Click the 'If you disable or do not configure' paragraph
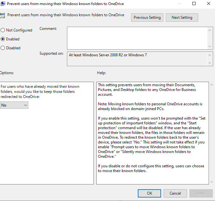This screenshot has height=201, width=215. point(151,168)
